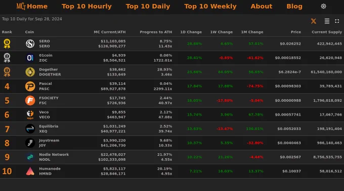Screen dimensions: 344x191
Task: Sort by MC Current/ATH header
Action: click(110, 32)
